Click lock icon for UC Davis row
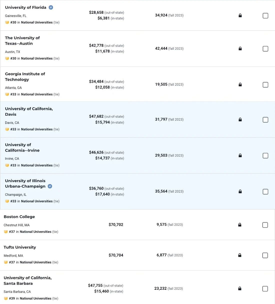Screen dimensions: 275x304 (240, 120)
